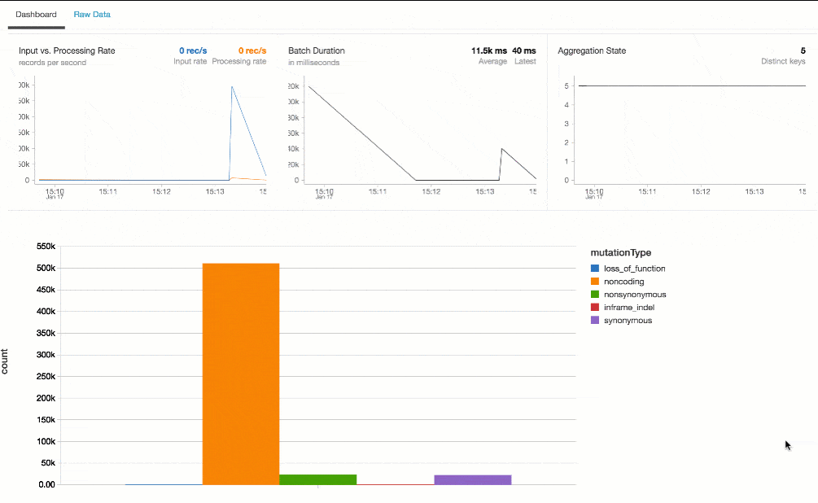Click the 11.5k ms average batch duration
The image size is (818, 503).
click(x=488, y=50)
